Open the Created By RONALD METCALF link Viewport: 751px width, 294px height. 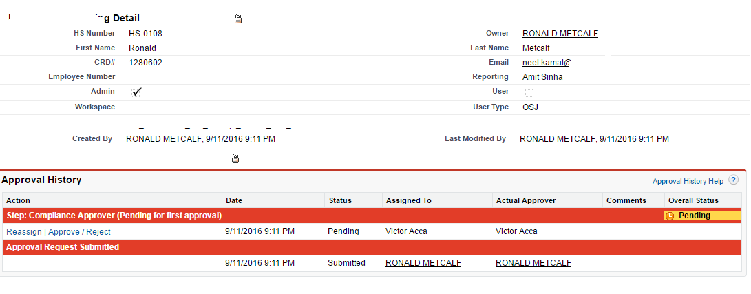coord(164,139)
